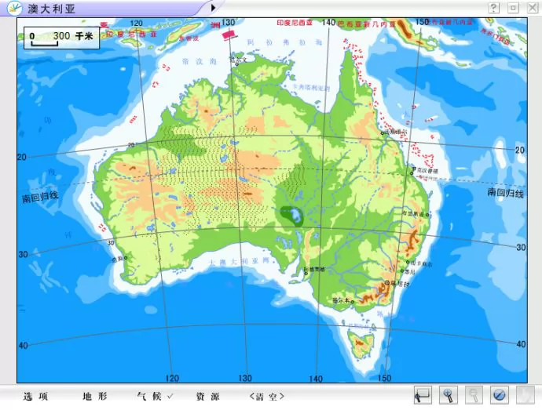
Task: Click the red flag marker near 130 longitude
Action: click(229, 34)
